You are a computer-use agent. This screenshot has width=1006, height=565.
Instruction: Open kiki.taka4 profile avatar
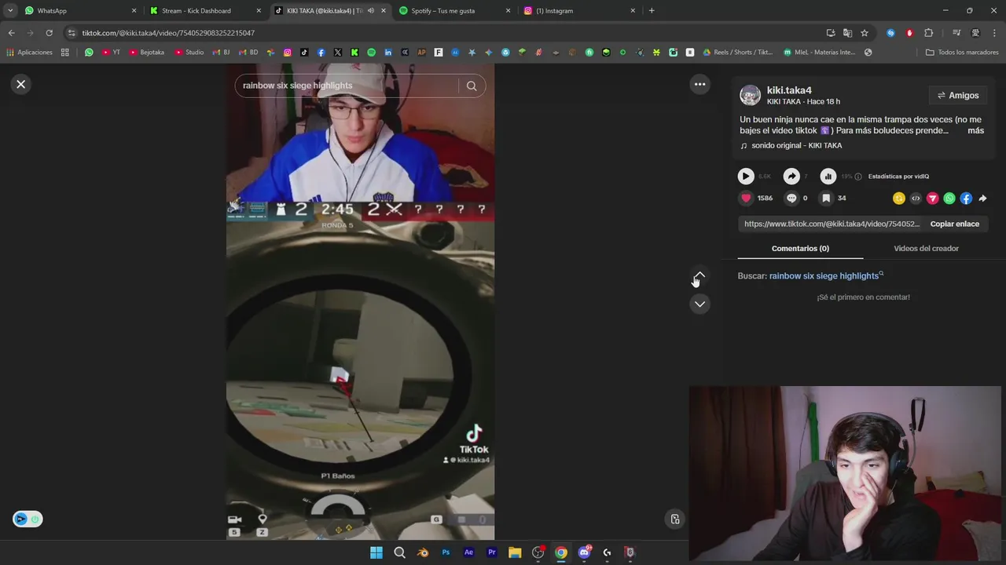[x=750, y=95]
